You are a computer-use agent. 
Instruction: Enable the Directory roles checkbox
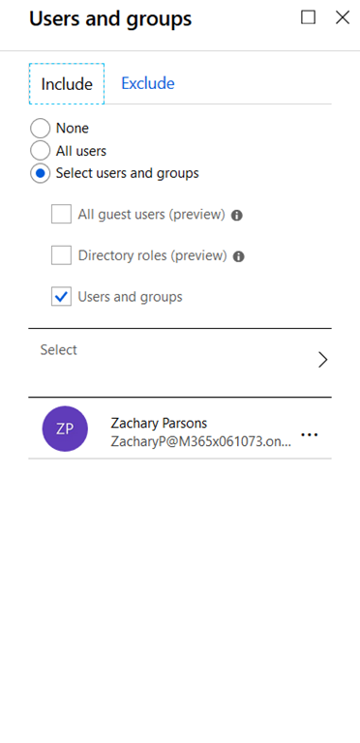62,255
